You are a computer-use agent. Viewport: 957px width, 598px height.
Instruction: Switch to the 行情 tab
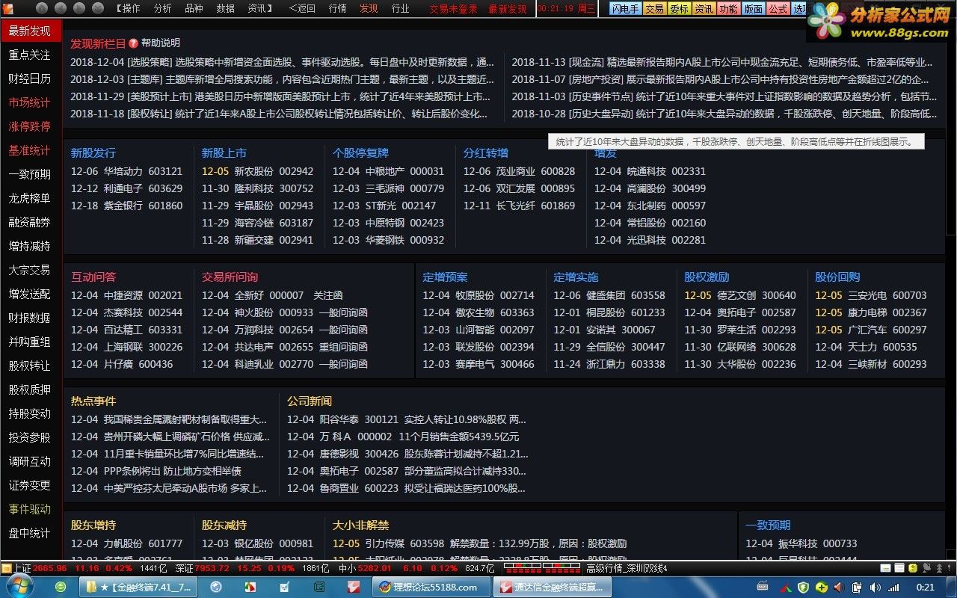(337, 8)
